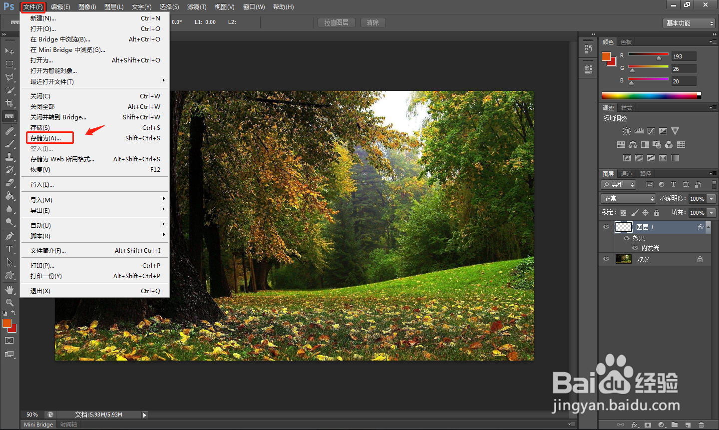Open the History panel icon
The image size is (719, 430).
click(589, 49)
